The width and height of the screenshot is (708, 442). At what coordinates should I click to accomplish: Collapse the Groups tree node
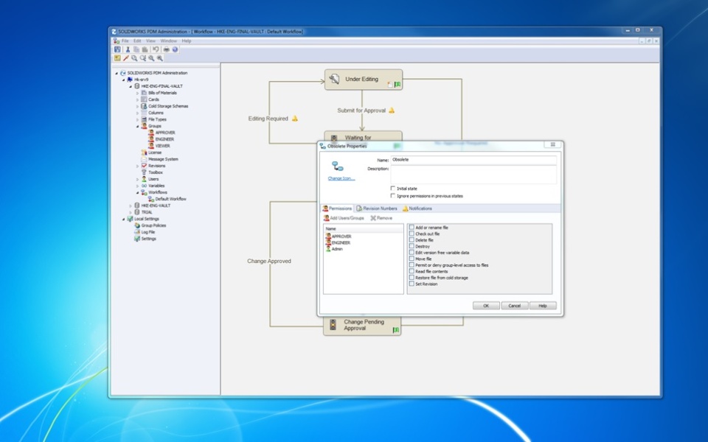point(138,126)
